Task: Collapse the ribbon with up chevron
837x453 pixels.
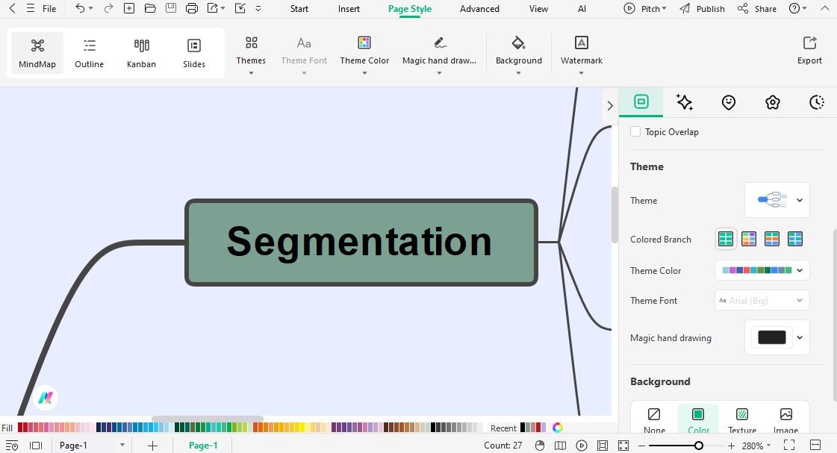Action: click(x=824, y=8)
